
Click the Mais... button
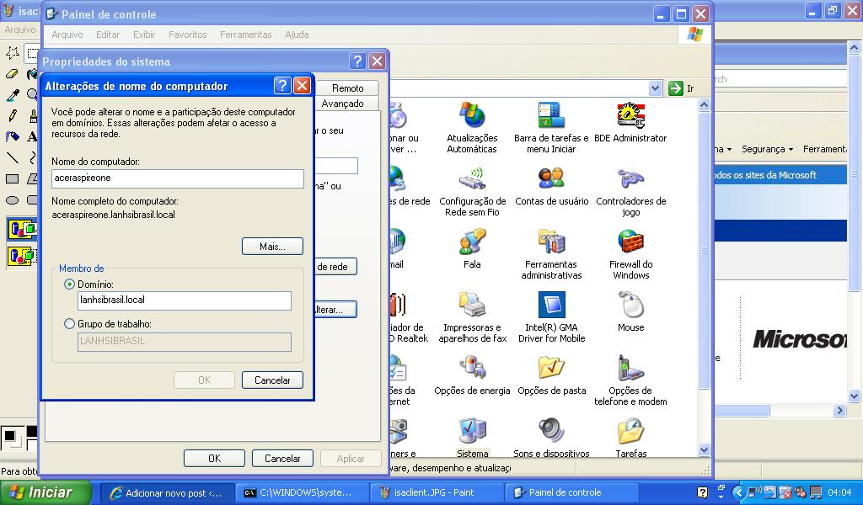pos(272,247)
